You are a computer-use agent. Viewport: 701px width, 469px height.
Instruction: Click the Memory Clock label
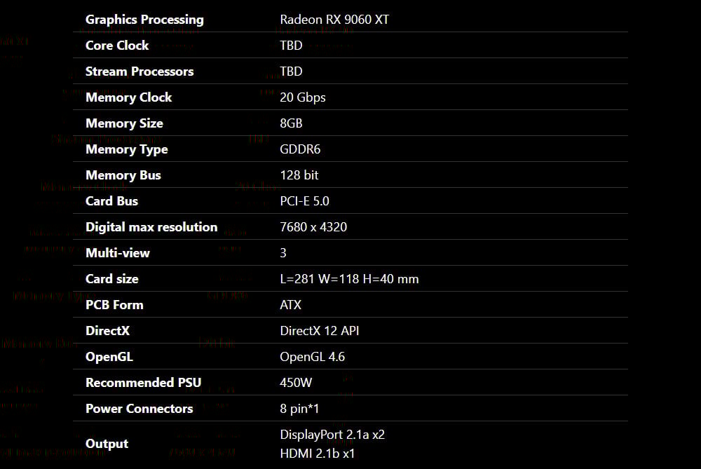pyautogui.click(x=129, y=97)
